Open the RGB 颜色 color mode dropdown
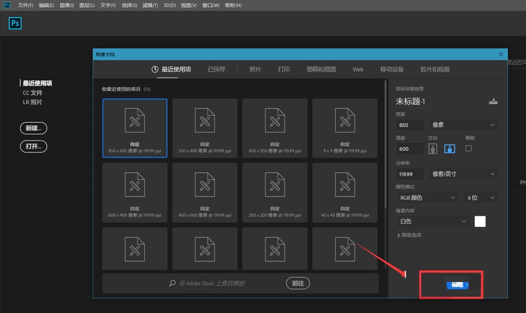Image resolution: width=526 pixels, height=313 pixels. (427, 197)
